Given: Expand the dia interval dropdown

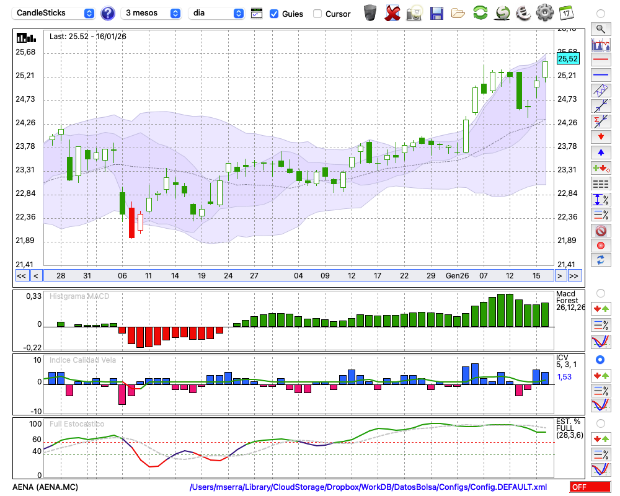Looking at the screenshot, I should point(216,13).
